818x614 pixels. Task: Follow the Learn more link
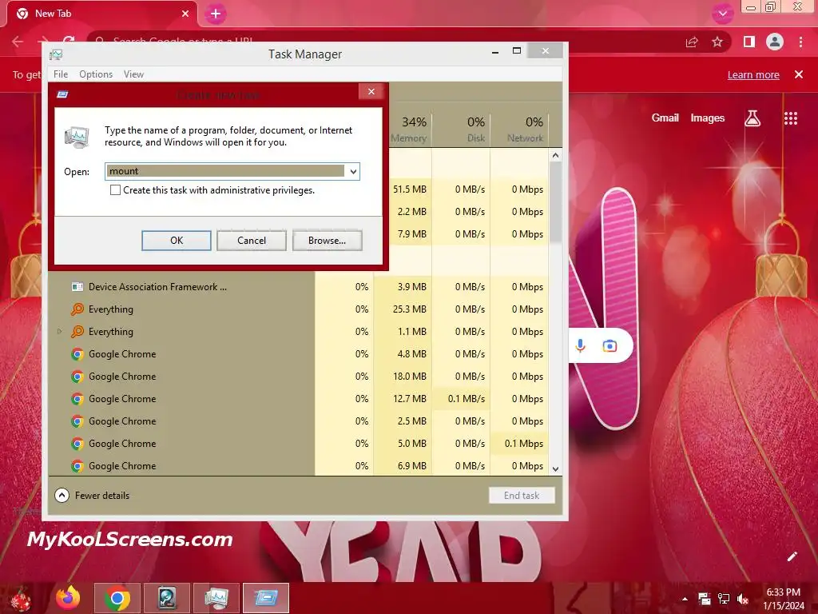click(753, 74)
